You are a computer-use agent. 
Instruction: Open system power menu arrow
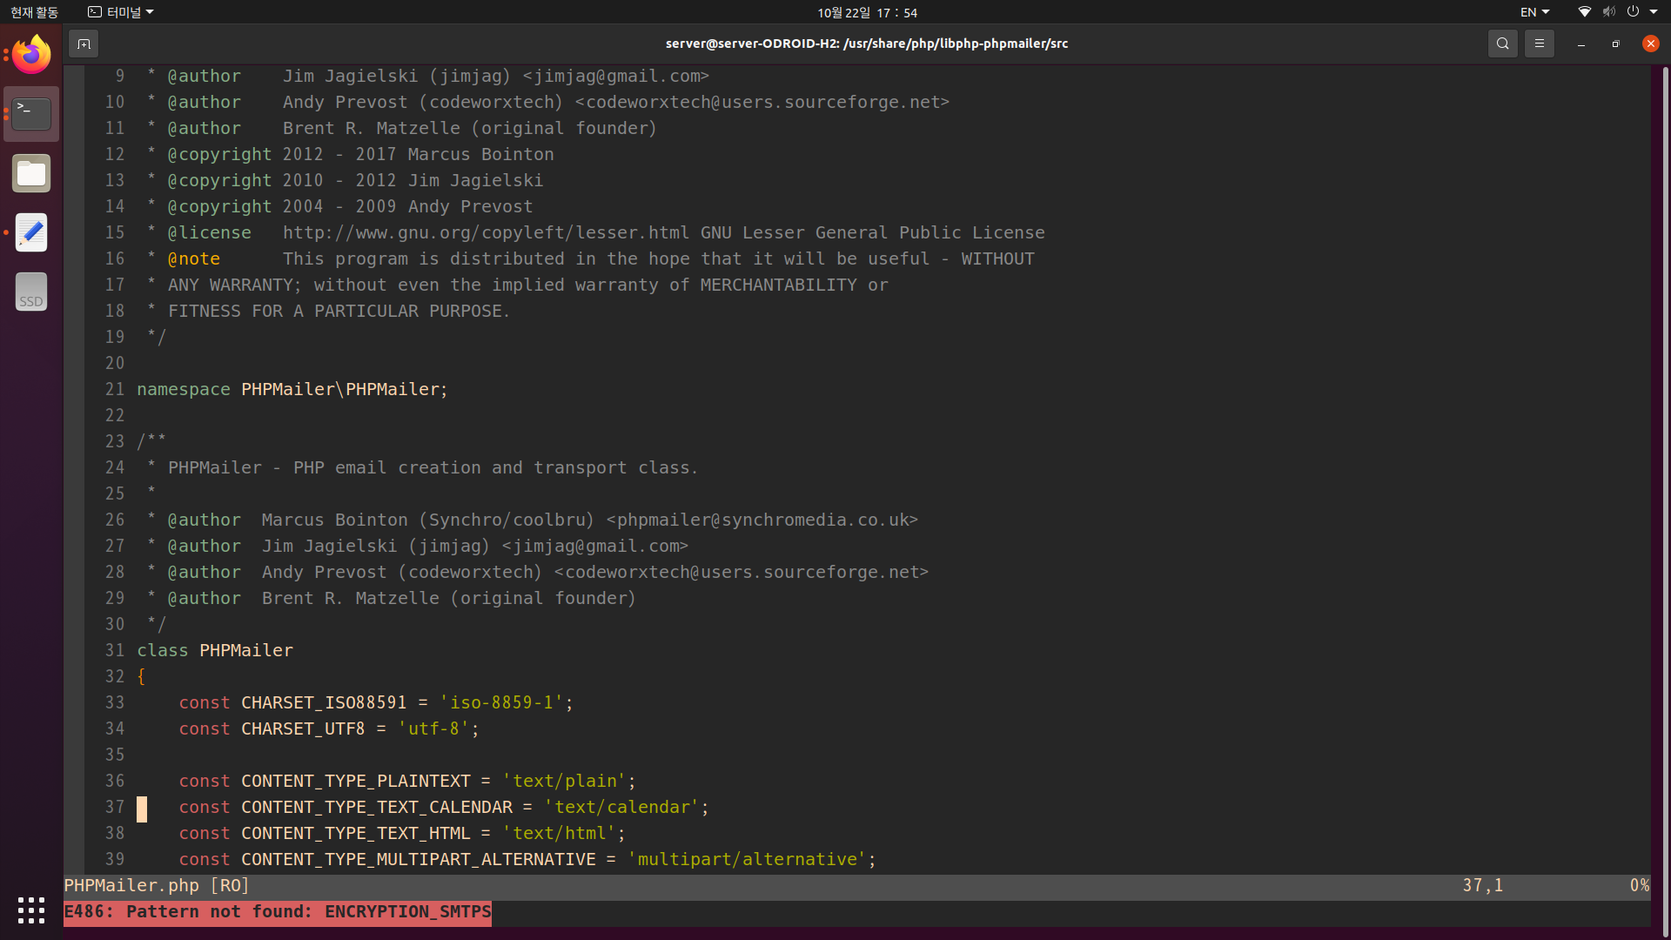[1654, 12]
